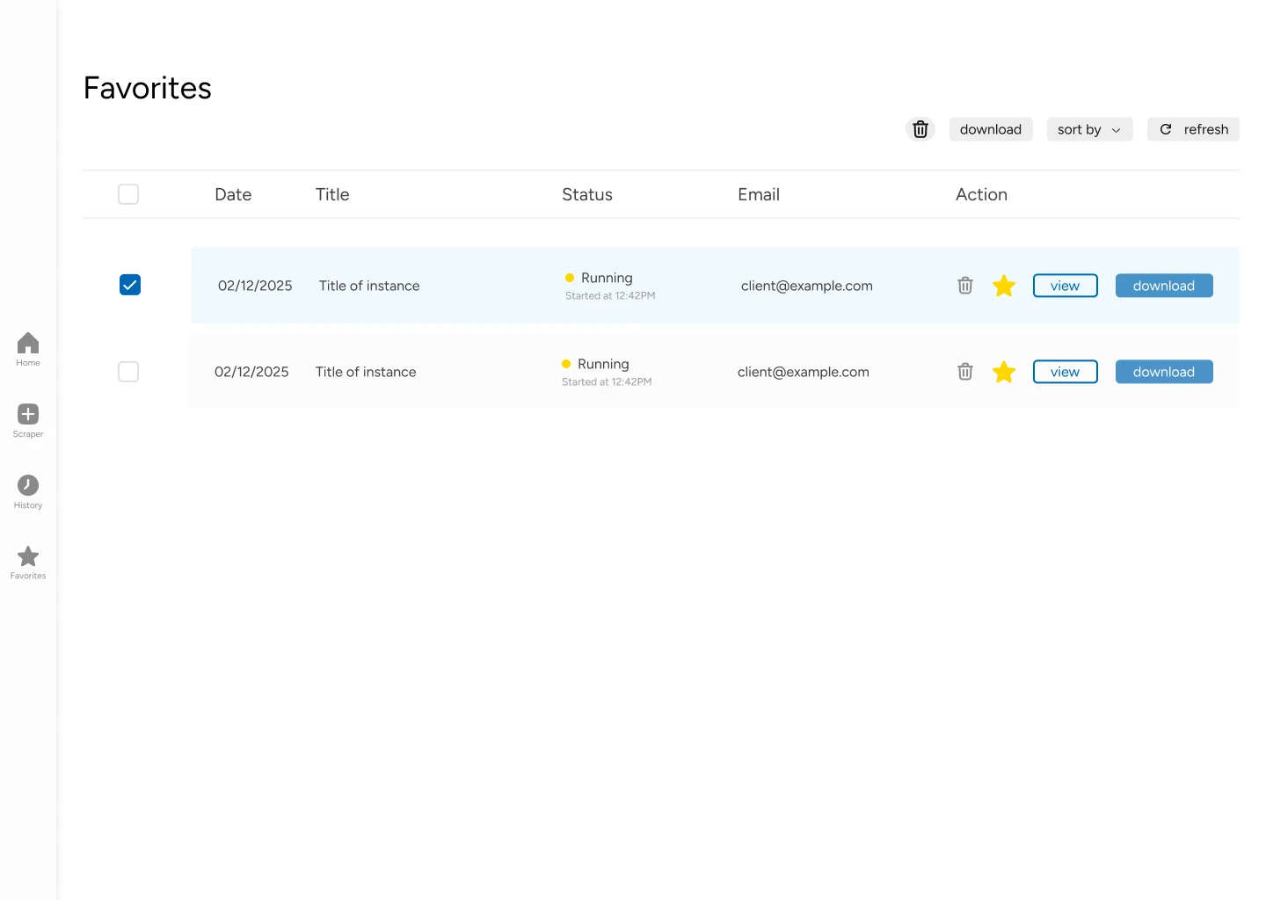The width and height of the screenshot is (1266, 900).
Task: Click the second row's Running status
Action: coord(596,364)
